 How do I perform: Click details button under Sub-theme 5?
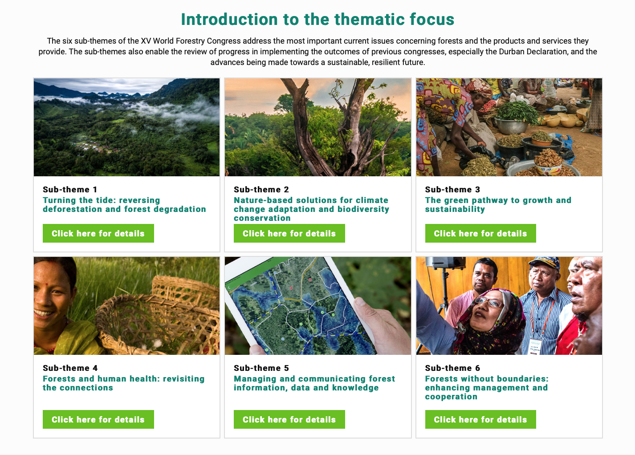(x=289, y=419)
